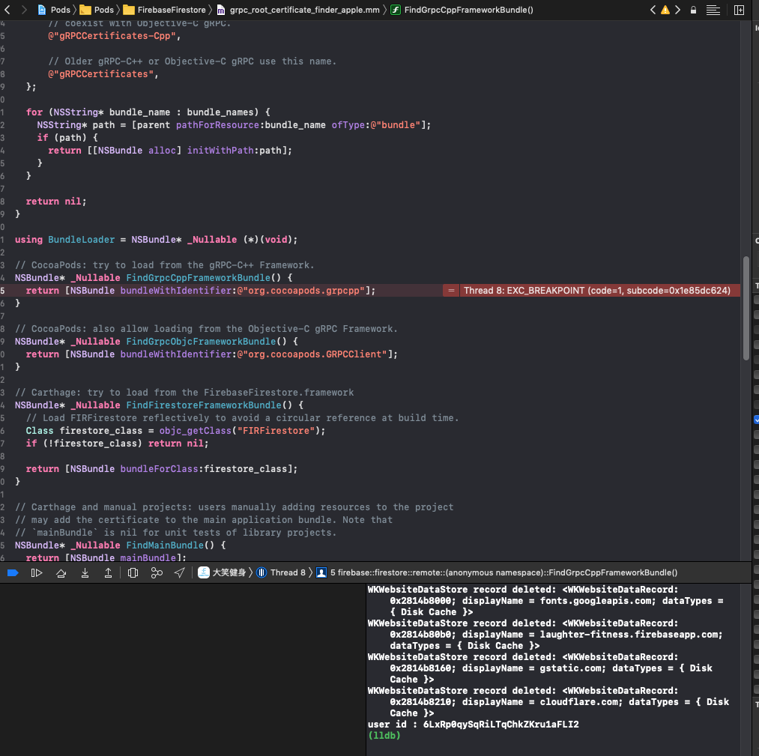Click the yellow warning issue icon
The width and height of the screenshot is (759, 756).
665,10
